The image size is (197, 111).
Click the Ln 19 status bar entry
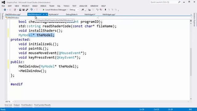142,109
